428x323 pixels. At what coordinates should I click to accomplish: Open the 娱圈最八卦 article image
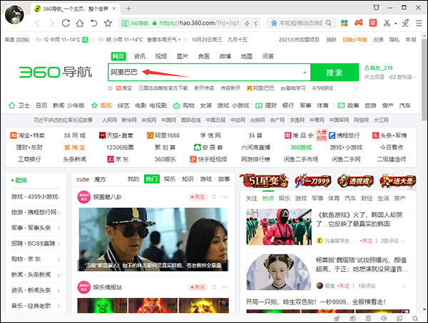tap(153, 239)
